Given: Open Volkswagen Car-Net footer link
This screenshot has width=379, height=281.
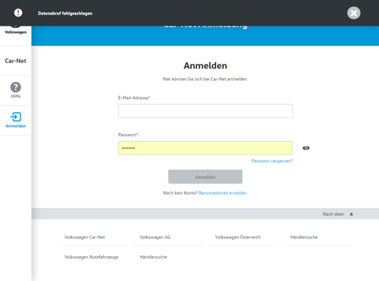Looking at the screenshot, I should tap(85, 237).
